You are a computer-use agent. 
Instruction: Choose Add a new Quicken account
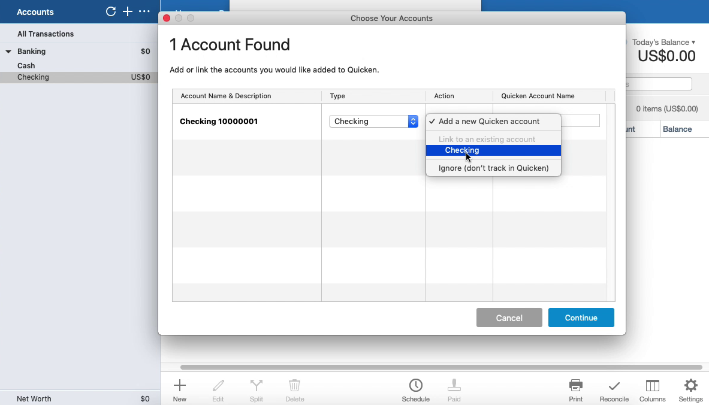(x=493, y=121)
